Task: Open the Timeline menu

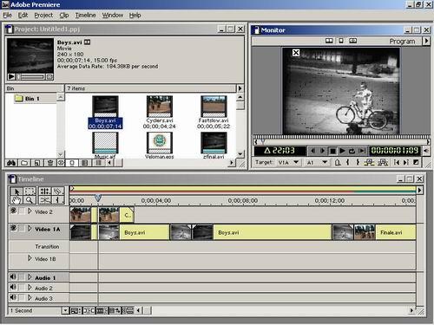Action: pyautogui.click(x=85, y=15)
